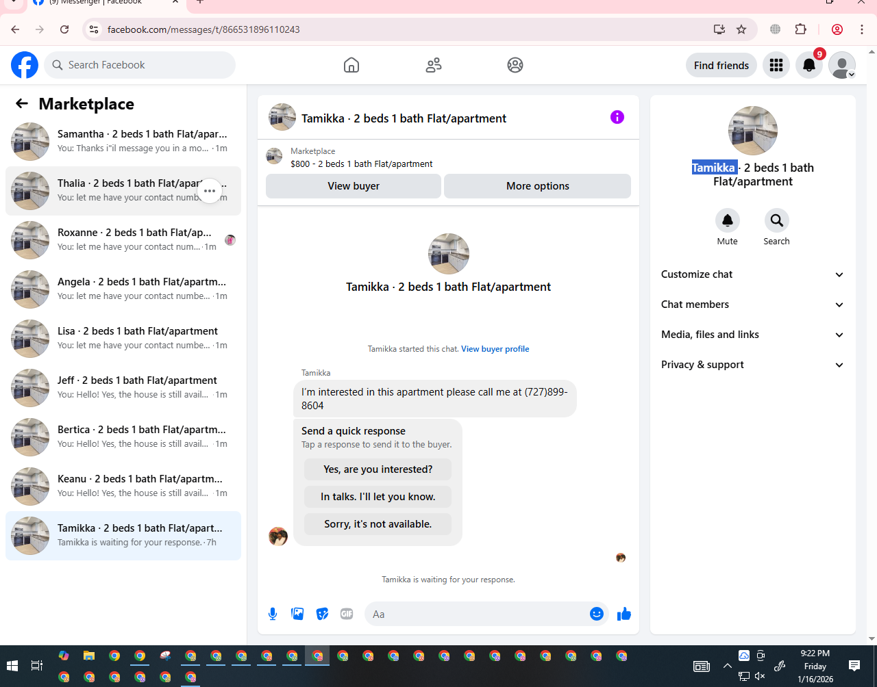The height and width of the screenshot is (687, 877).
Task: Open the account profile avatar menu
Action: click(x=842, y=65)
